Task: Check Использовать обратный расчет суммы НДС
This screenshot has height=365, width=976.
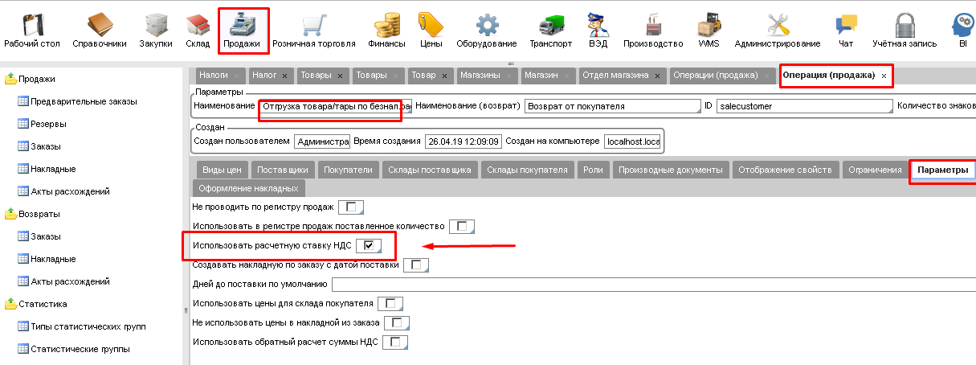Action: 394,342
